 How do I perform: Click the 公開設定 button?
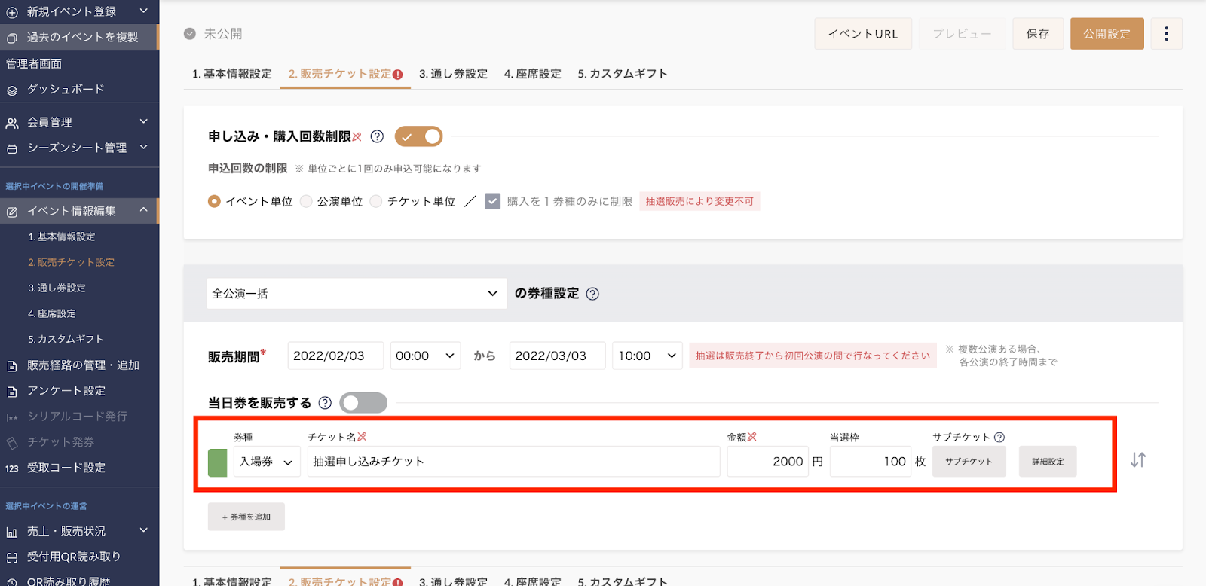click(1107, 34)
